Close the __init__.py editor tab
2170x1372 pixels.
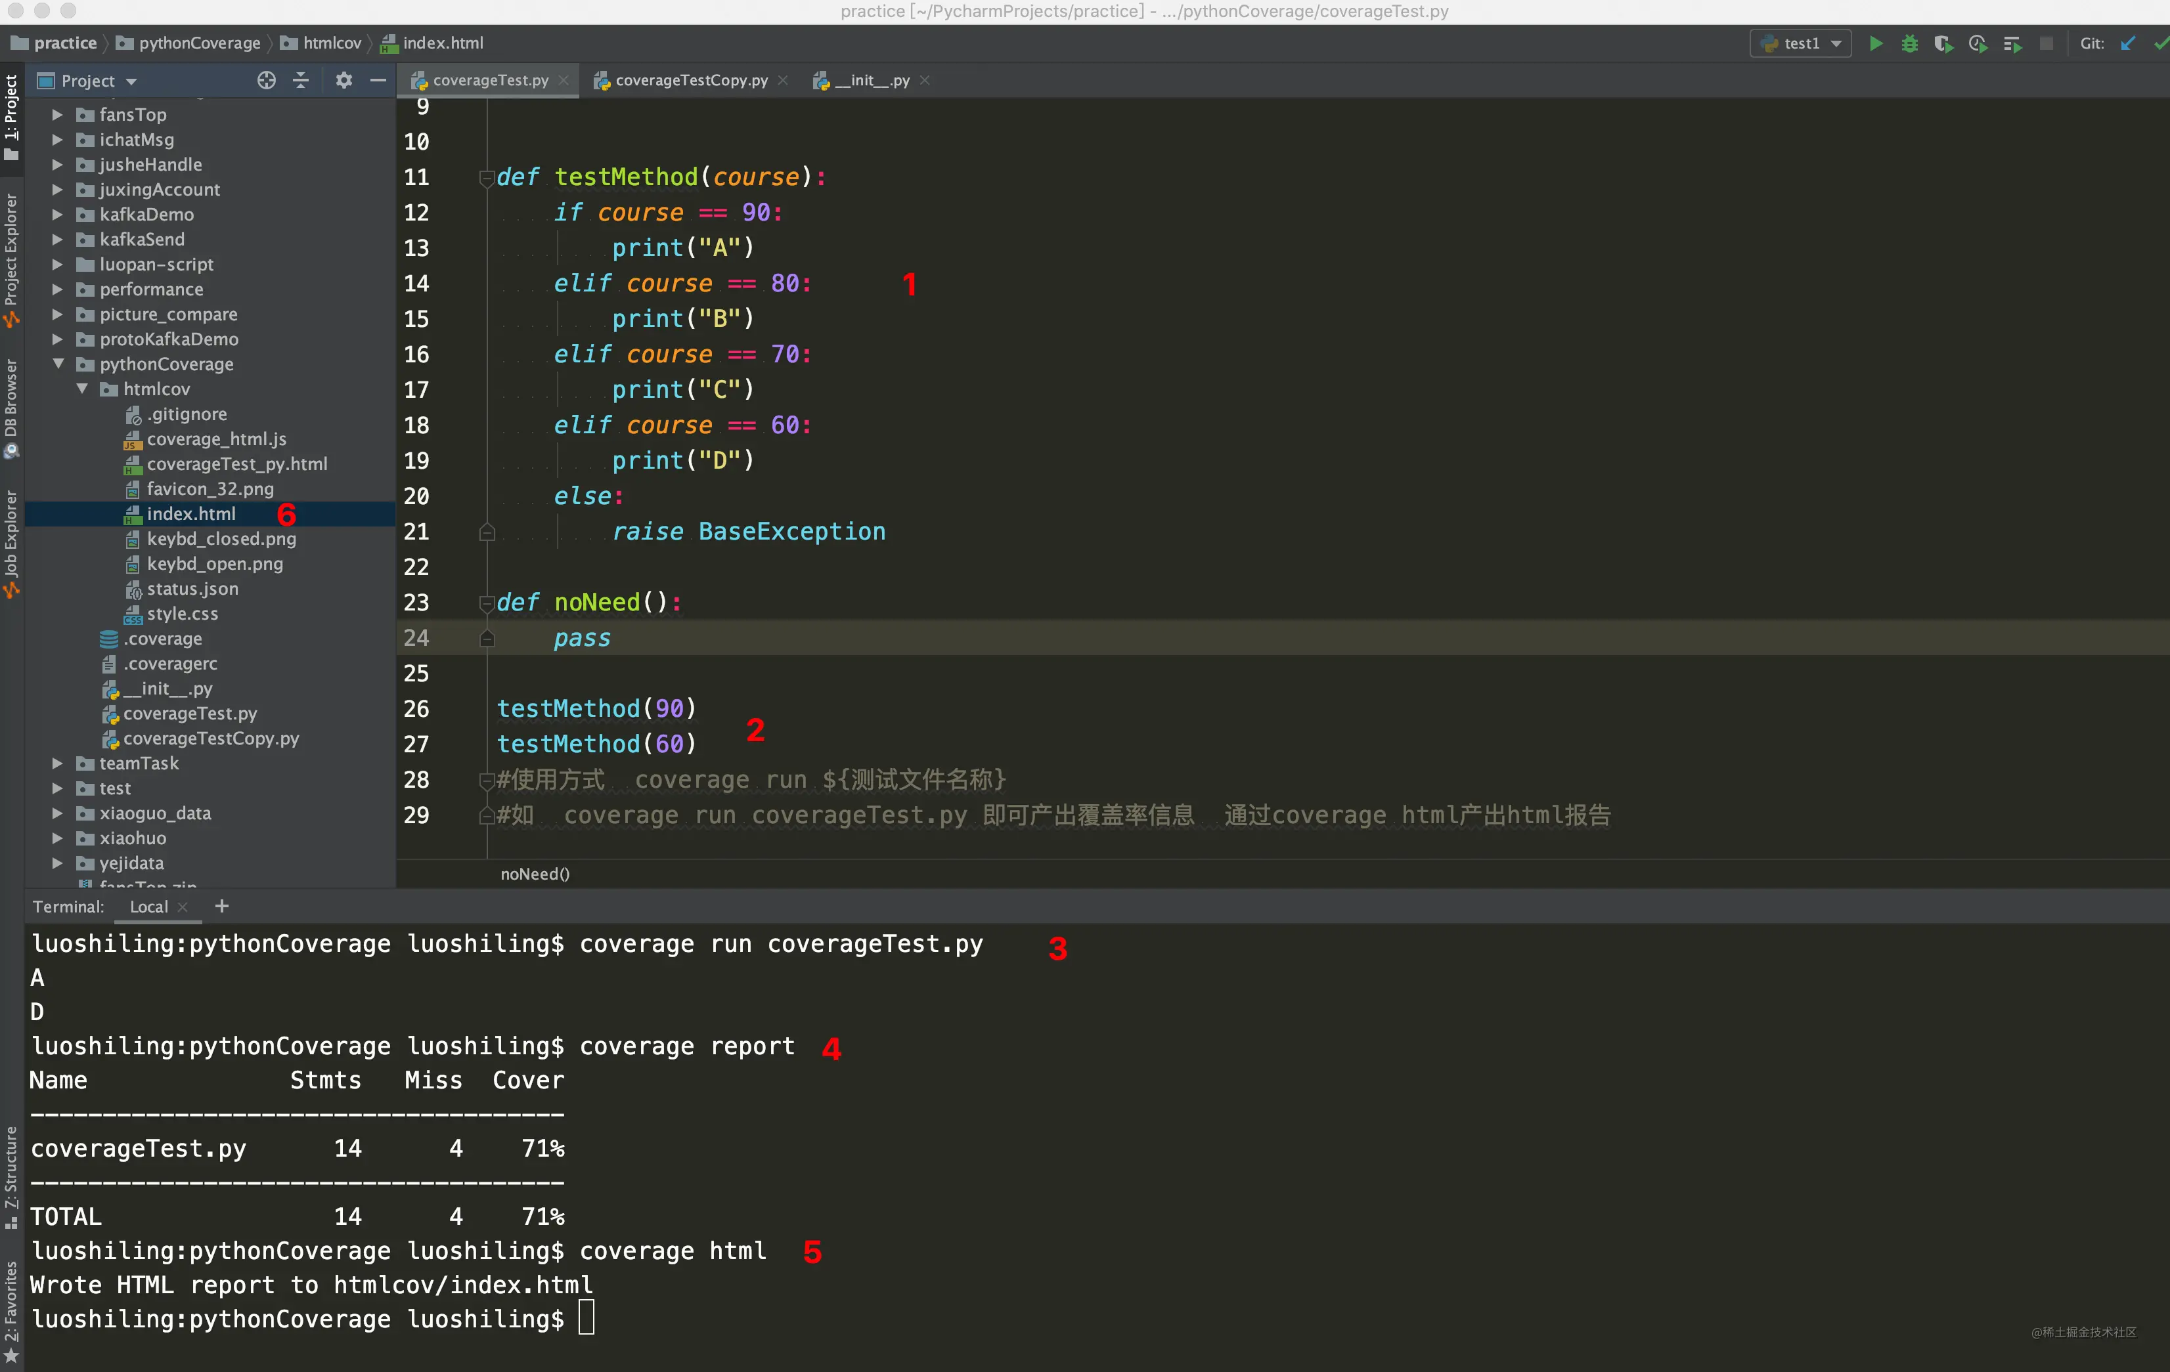tap(925, 80)
